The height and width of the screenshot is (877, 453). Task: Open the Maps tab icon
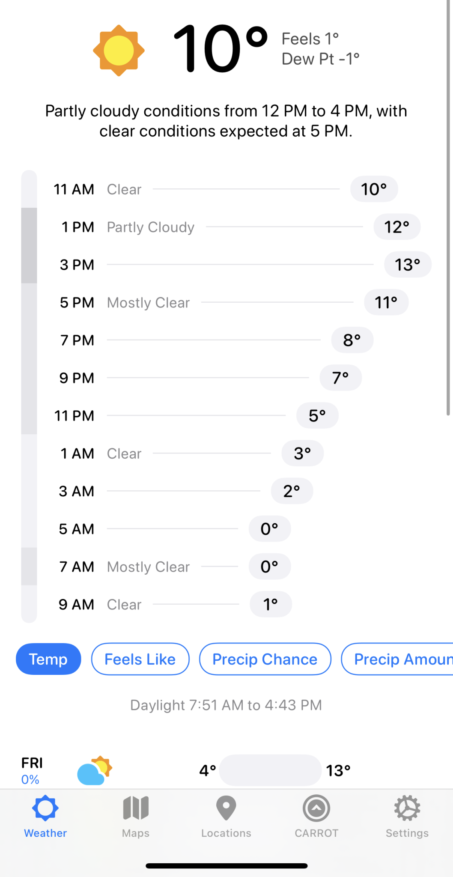tap(136, 808)
